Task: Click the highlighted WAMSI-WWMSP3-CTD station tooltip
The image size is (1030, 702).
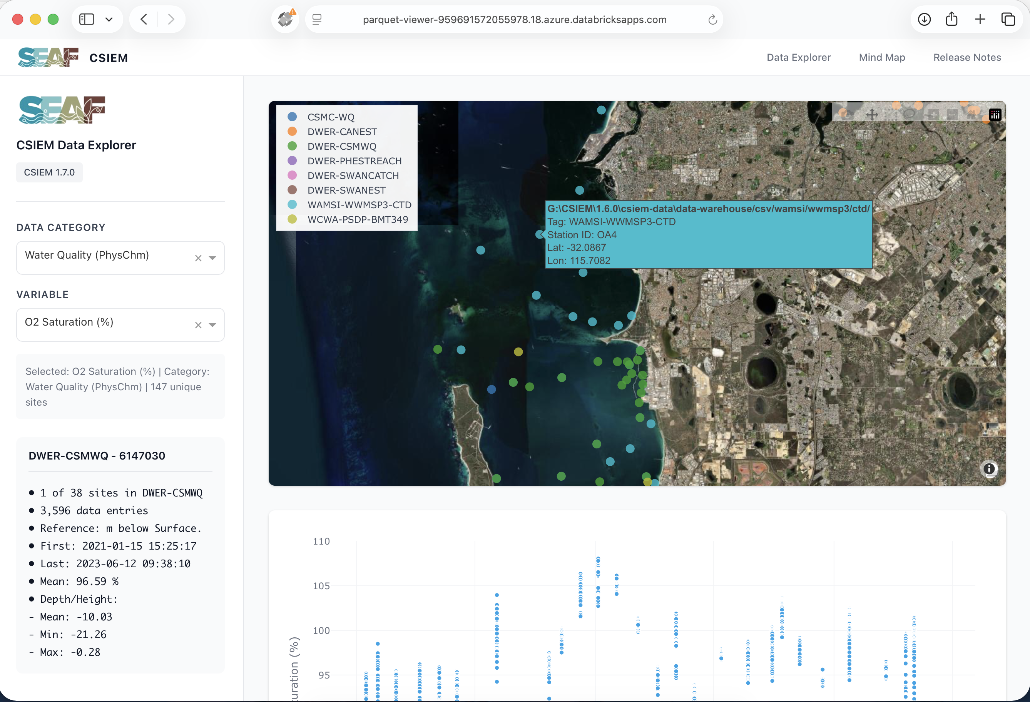Action: 708,235
